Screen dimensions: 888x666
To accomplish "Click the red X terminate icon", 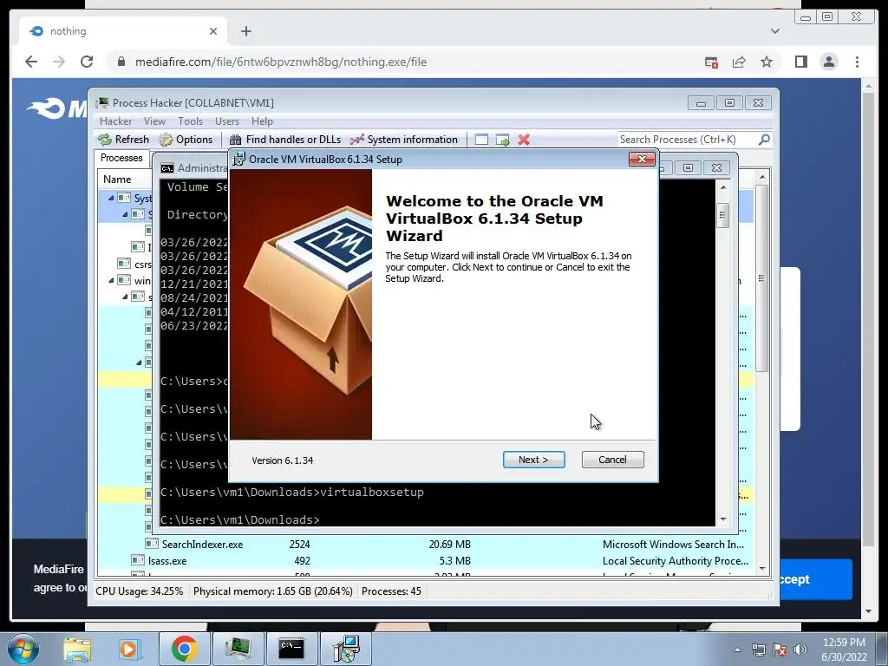I will (524, 140).
